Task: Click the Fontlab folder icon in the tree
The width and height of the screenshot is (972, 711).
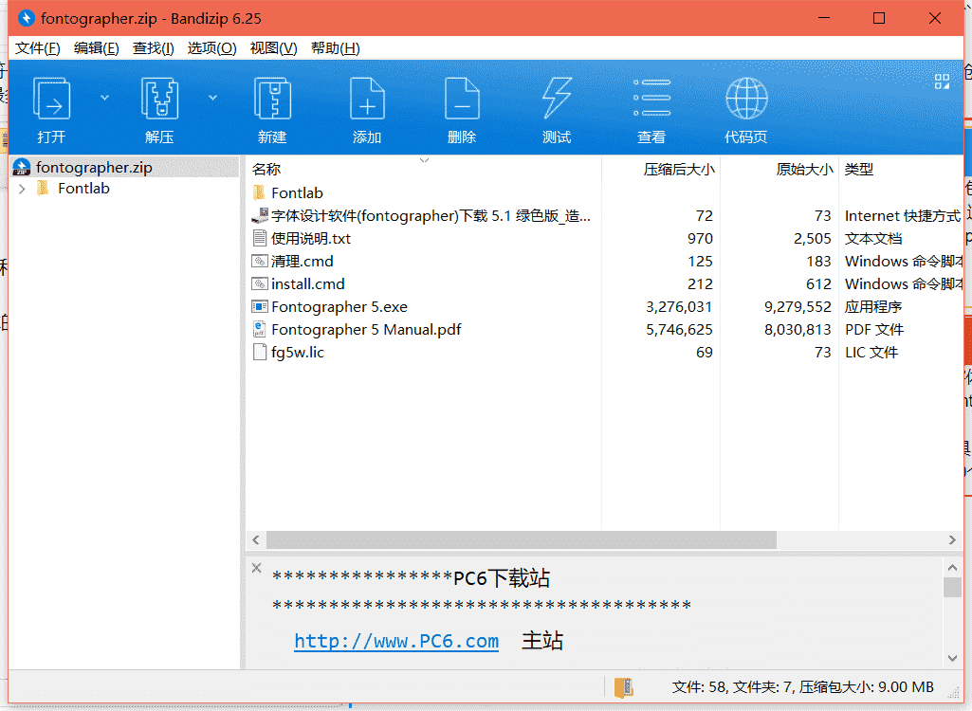Action: point(43,188)
